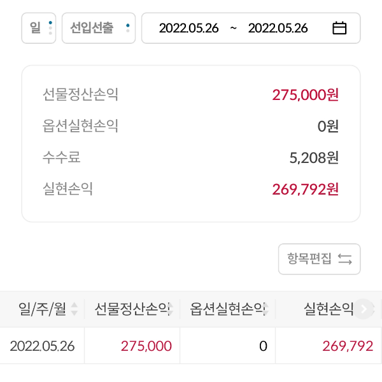The image size is (382, 382).
Task: Click the 실현손익 column header
Action: [x=329, y=309]
